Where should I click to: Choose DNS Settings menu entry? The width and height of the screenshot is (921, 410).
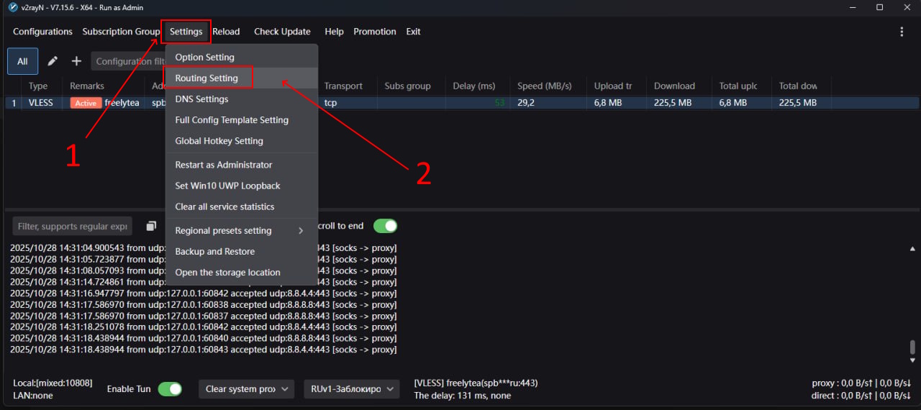[201, 99]
